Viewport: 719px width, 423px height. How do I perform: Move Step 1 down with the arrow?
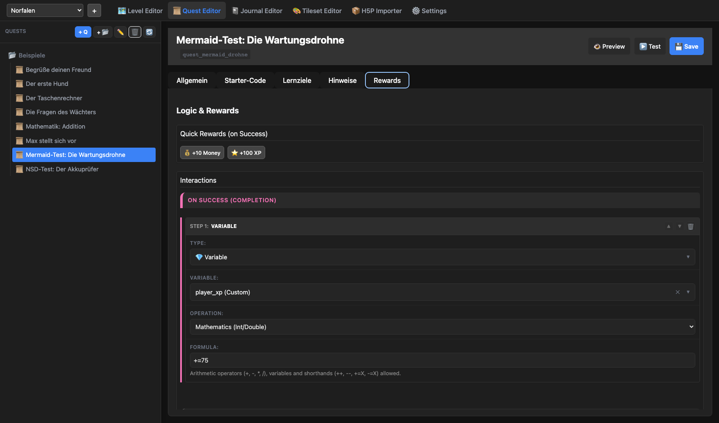click(x=680, y=227)
